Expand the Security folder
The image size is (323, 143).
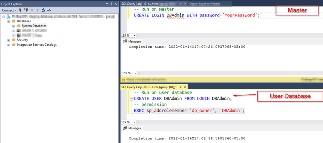tap(9, 40)
